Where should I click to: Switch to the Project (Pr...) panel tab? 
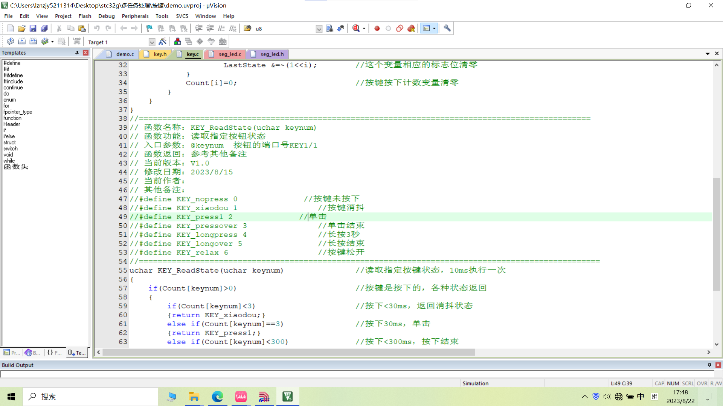click(x=12, y=353)
